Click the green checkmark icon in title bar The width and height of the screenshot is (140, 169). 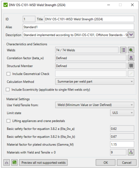6,5
